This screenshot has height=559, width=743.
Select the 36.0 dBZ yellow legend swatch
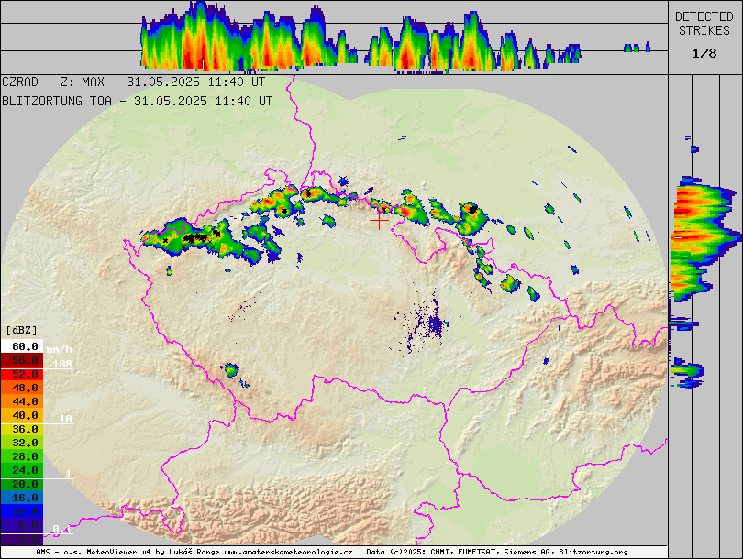22,429
